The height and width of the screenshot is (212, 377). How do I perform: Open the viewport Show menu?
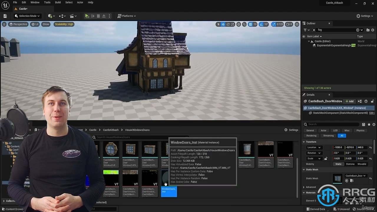tap(46, 24)
